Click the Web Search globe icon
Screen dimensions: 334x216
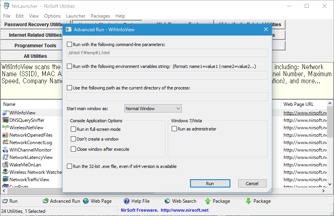click(x=167, y=201)
